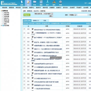This screenshot has height=91, width=91.
Task: Click the home icon of the sidebar tree root
Action: [x=2, y=11]
